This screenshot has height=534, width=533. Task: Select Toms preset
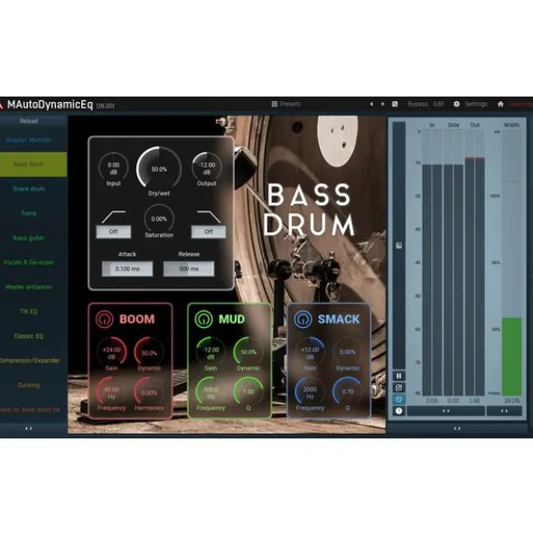(29, 213)
